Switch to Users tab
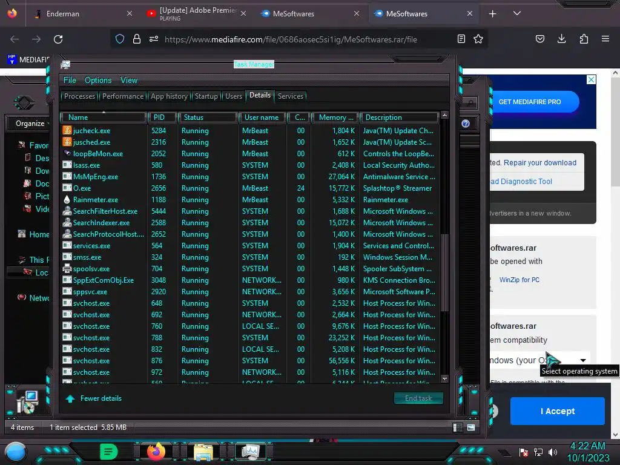 click(x=234, y=96)
